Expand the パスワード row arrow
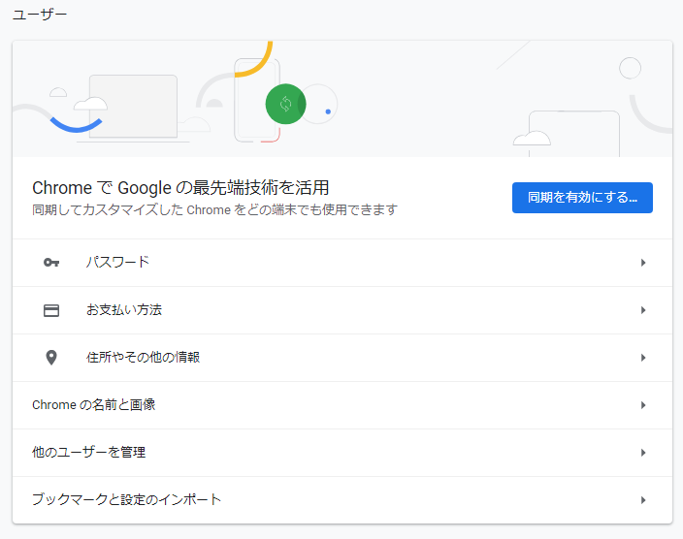Viewport: 683px width, 539px height. tap(643, 263)
